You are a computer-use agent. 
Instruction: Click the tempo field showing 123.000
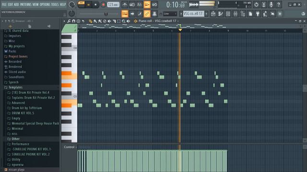tap(113, 4)
